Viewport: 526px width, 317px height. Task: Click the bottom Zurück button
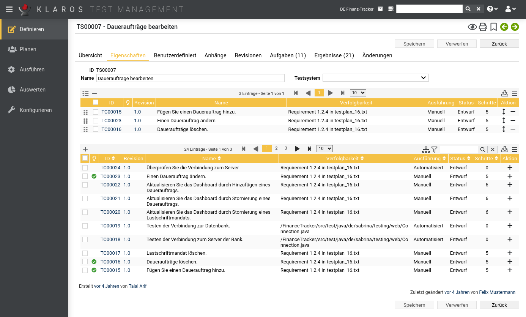[499, 305]
